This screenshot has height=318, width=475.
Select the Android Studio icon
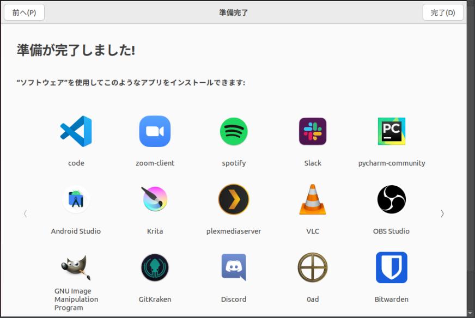pyautogui.click(x=76, y=199)
